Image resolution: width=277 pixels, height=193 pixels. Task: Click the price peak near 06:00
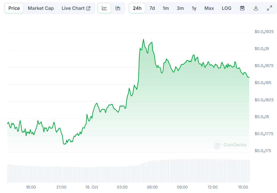tap(144, 39)
